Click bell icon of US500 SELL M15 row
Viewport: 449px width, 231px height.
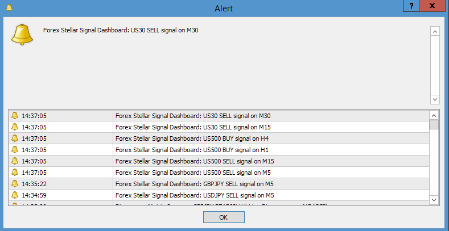click(15, 161)
